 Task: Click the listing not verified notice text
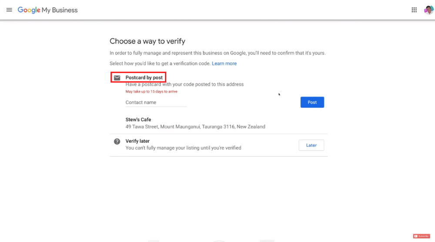(183, 148)
